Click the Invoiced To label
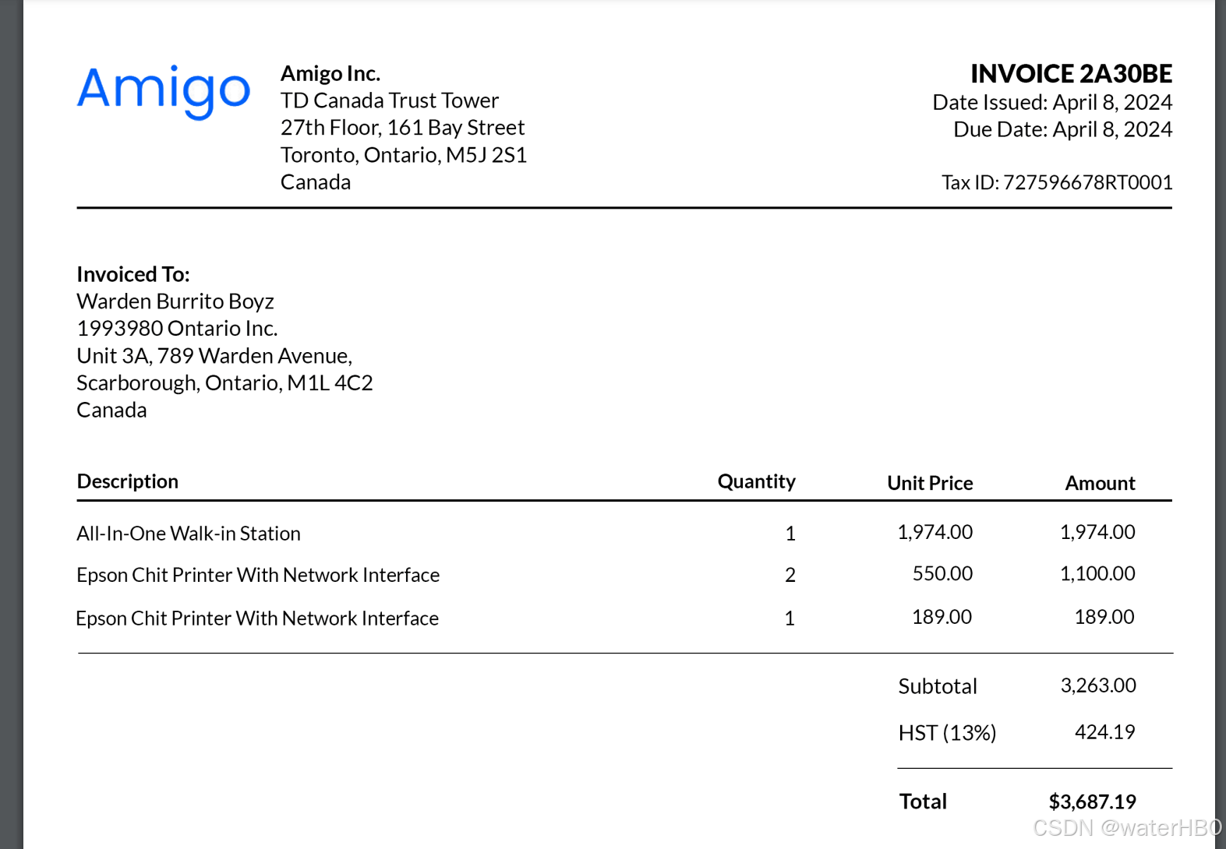1226x849 pixels. coord(133,274)
